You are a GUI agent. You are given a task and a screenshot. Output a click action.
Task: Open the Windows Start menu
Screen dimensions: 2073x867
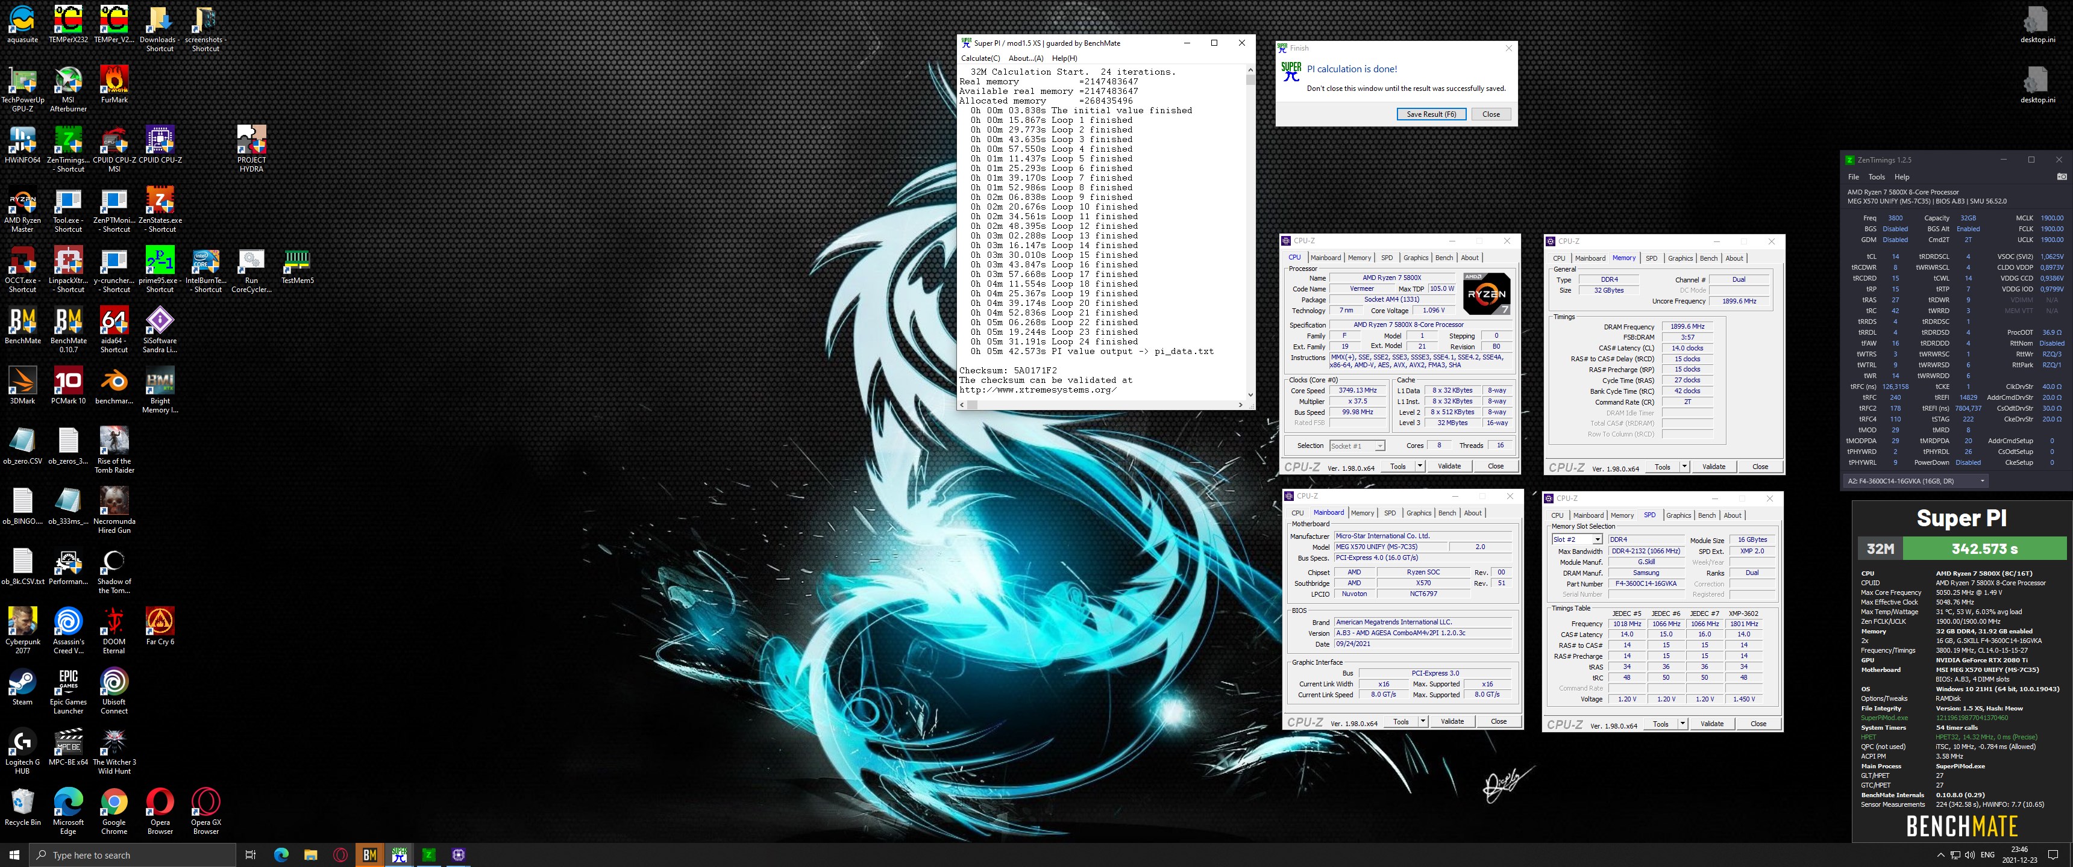[x=14, y=855]
